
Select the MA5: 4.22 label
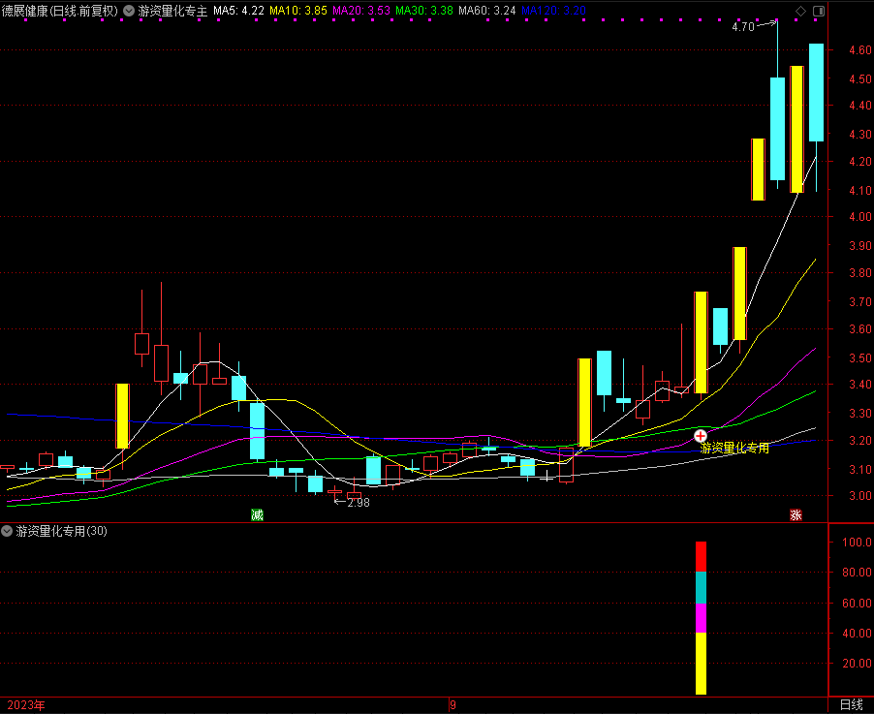click(x=238, y=11)
